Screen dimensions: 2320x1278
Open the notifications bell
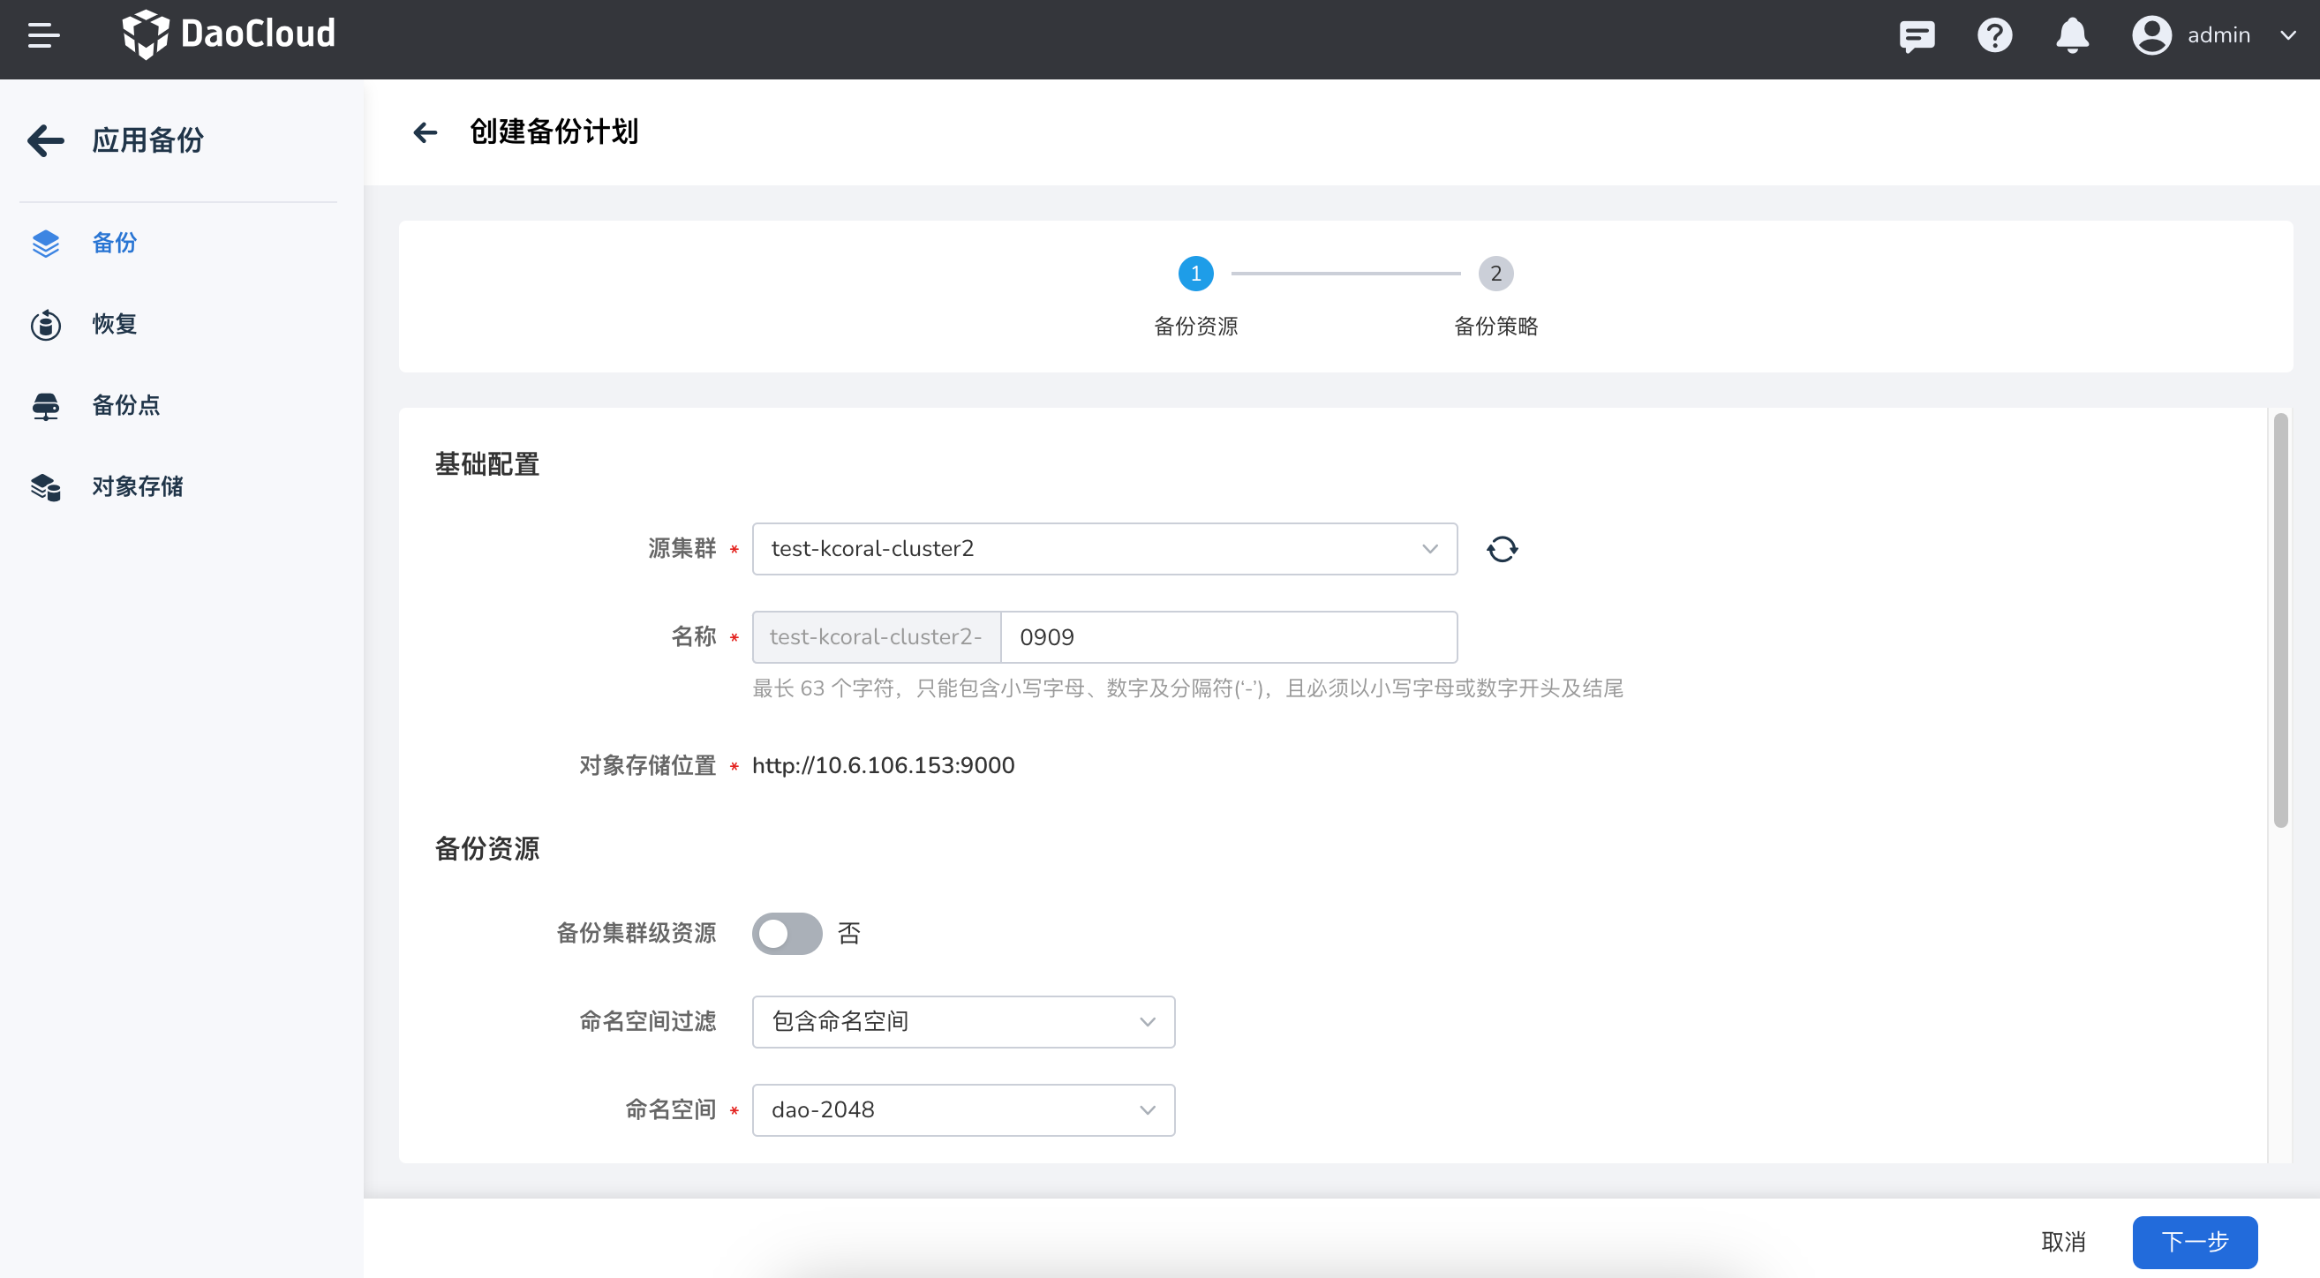pyautogui.click(x=2071, y=35)
